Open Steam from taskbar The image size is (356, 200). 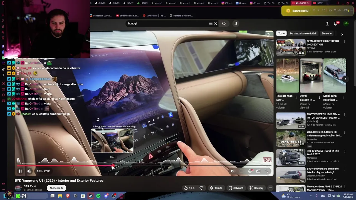91,196
